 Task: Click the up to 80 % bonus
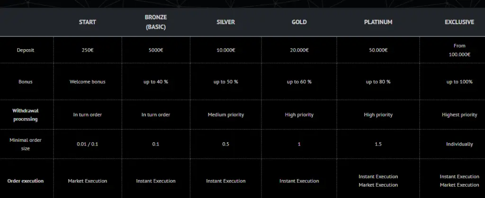[x=378, y=82]
